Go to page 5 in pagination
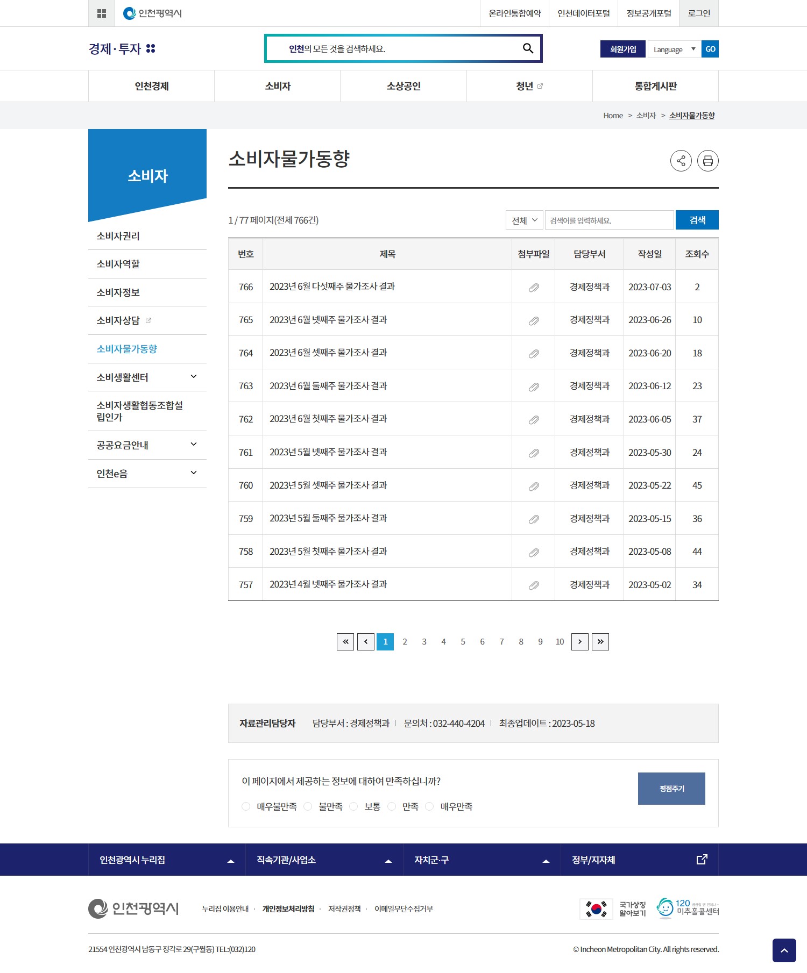This screenshot has height=973, width=807. tap(463, 642)
